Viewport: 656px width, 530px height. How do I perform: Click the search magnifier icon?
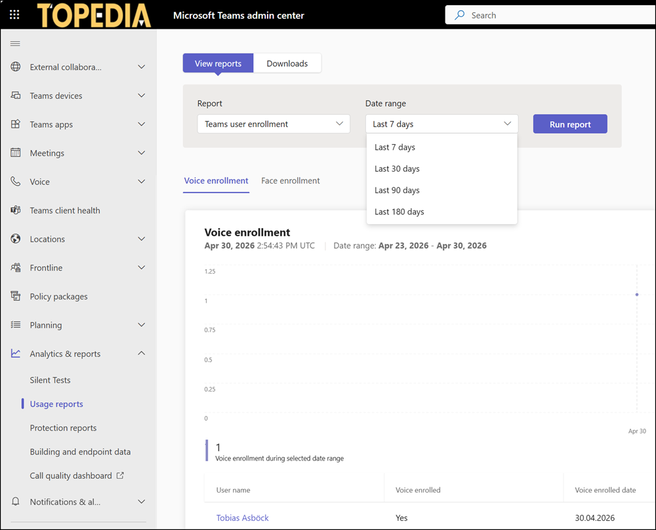(x=459, y=15)
